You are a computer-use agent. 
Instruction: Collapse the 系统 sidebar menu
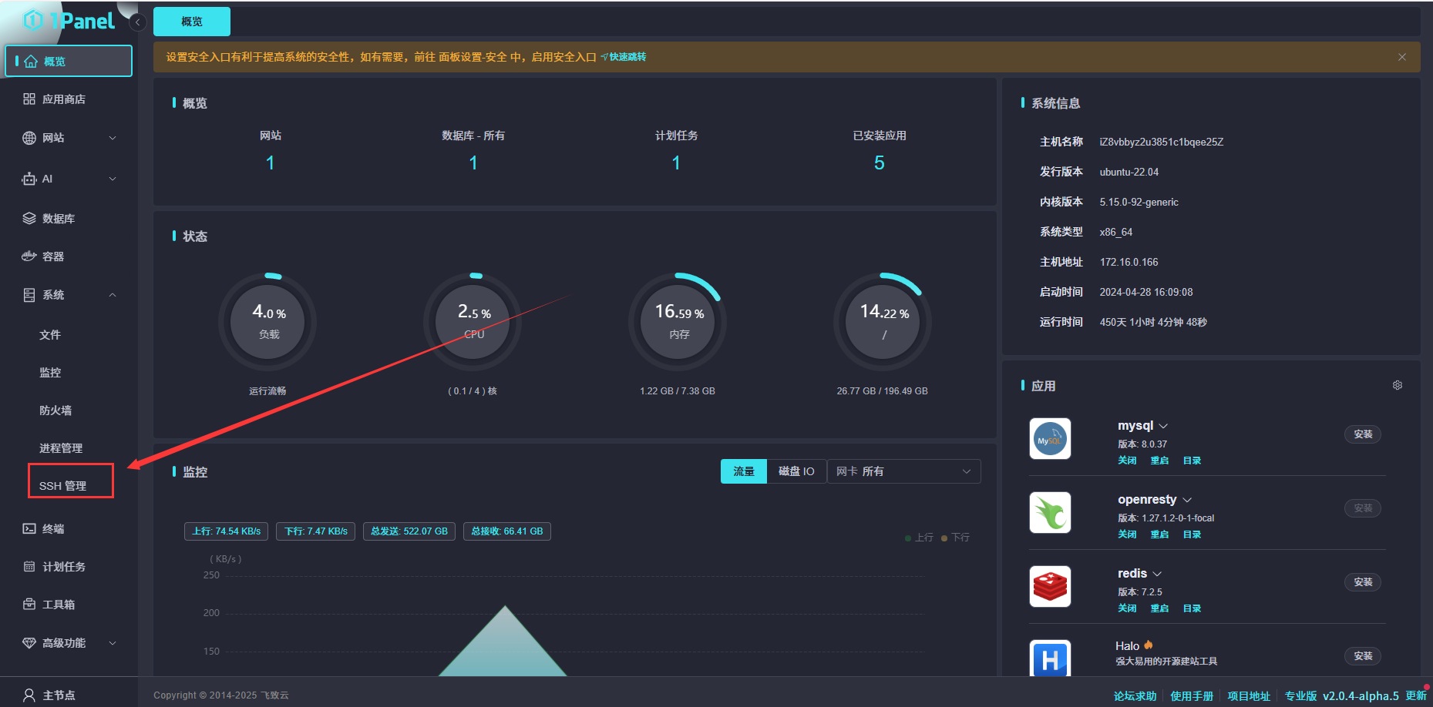click(x=69, y=295)
